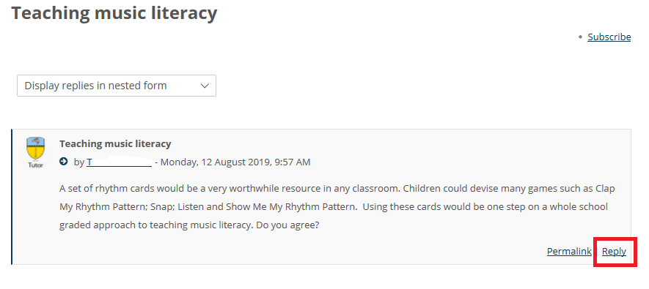Click the large page heading Teaching music literacy
The height and width of the screenshot is (289, 649).
pos(114,13)
